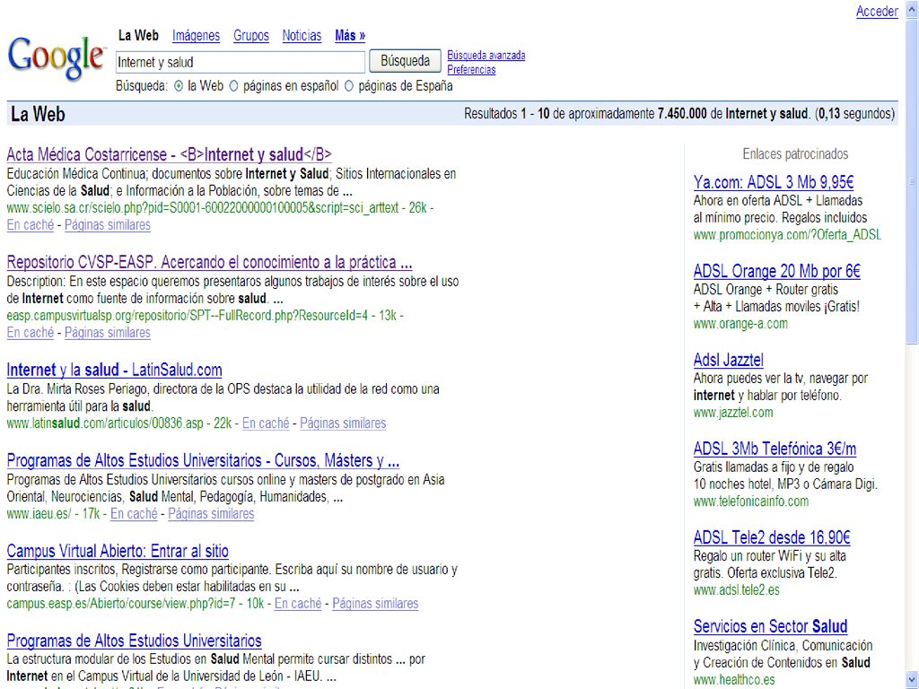919x689 pixels.
Task: Click the www.healthco.es ad URL
Action: 734,680
